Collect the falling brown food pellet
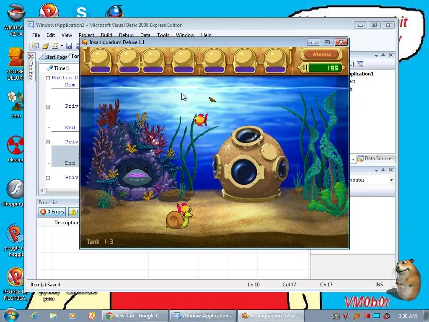 212,100
